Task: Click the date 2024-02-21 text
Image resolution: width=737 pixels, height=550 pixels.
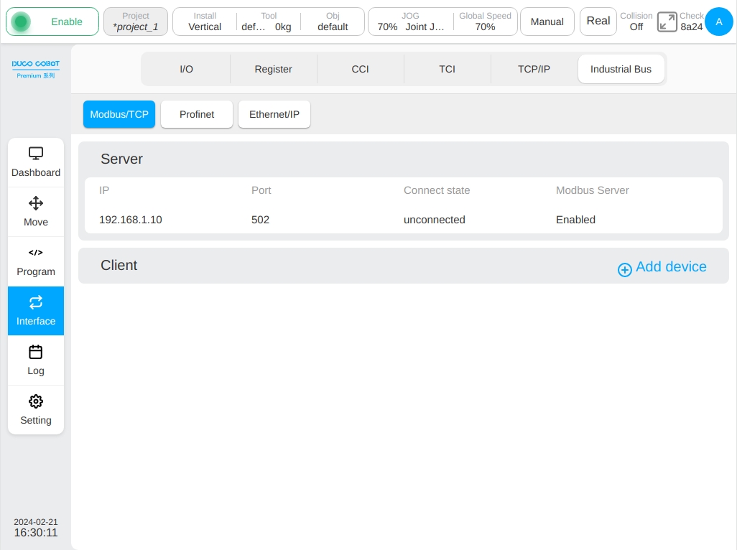Action: point(36,522)
